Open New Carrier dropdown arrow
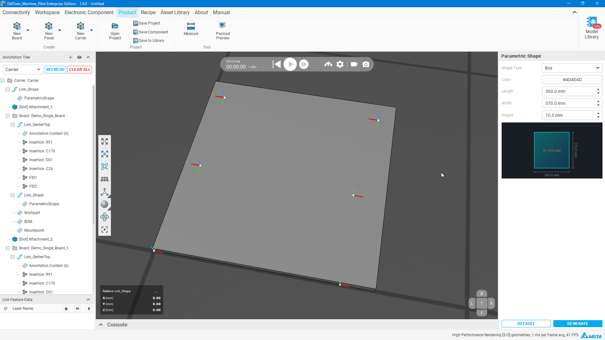This screenshot has width=605, height=340. pos(91,31)
